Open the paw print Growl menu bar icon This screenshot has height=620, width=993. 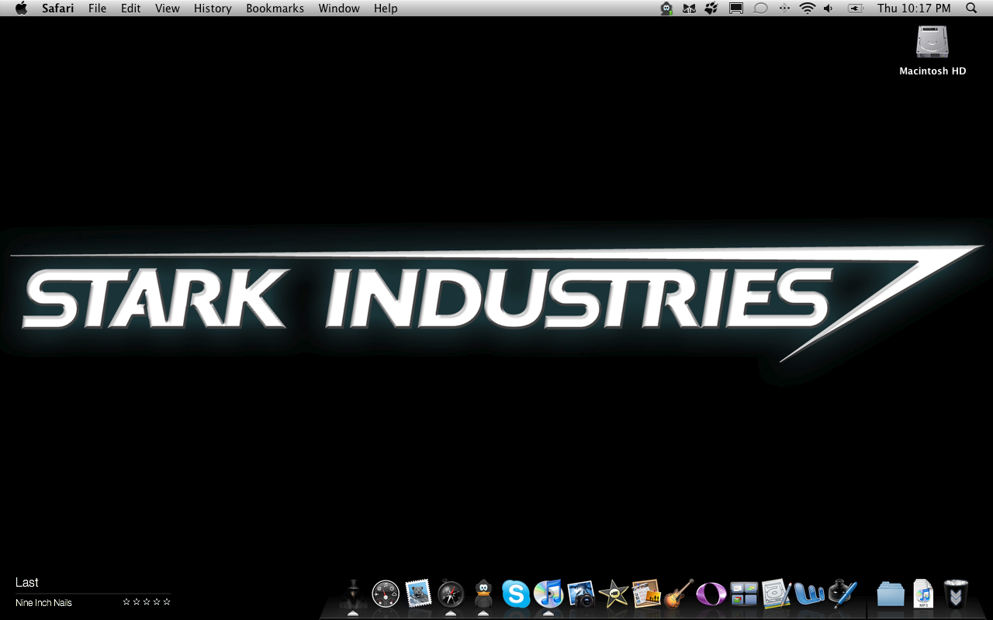(711, 9)
